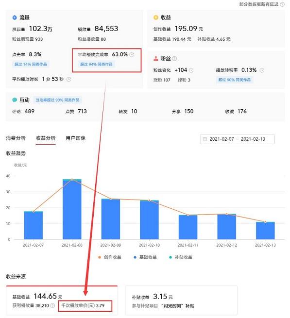Select the 收益分析 tab

click(46, 138)
